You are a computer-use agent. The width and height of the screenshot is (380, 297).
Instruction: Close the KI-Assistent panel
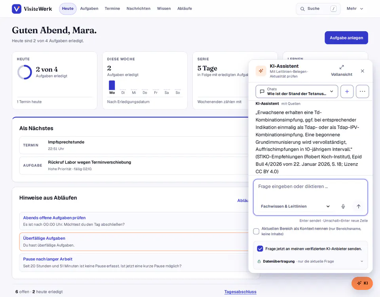(362, 71)
